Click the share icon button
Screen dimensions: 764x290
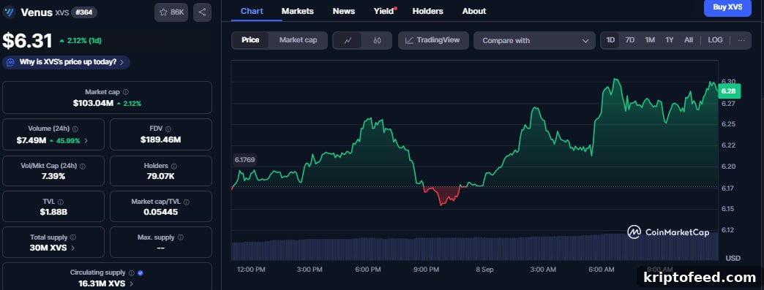point(202,12)
